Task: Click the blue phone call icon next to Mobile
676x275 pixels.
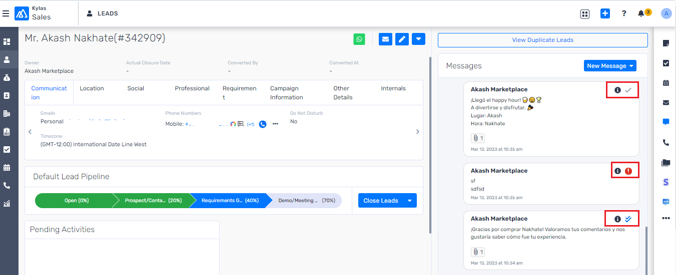Action: [x=263, y=124]
